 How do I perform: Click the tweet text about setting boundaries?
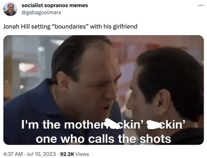tap(70, 26)
